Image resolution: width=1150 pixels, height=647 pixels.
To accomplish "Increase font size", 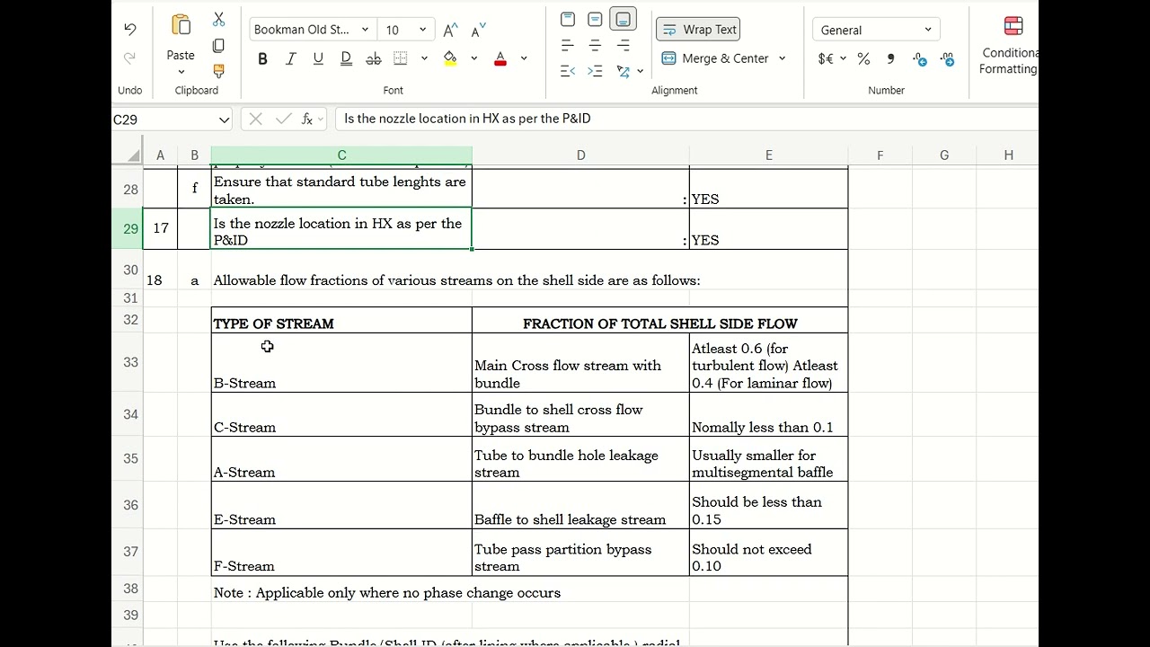I will click(451, 30).
